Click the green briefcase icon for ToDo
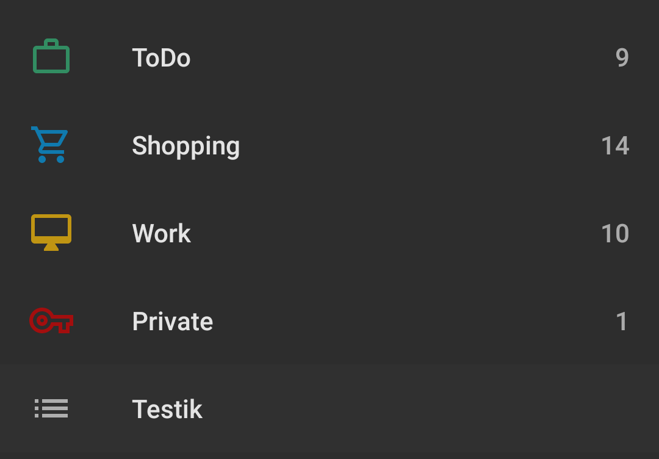This screenshot has width=659, height=459. coord(51,56)
